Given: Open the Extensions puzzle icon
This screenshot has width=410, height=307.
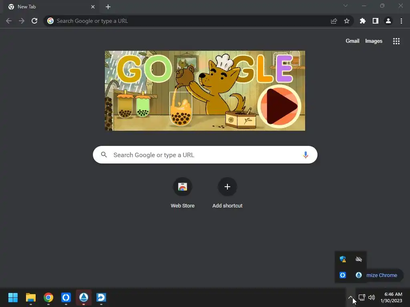Looking at the screenshot, I should 363,21.
